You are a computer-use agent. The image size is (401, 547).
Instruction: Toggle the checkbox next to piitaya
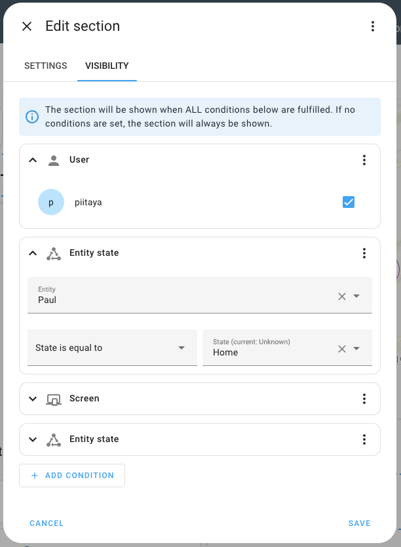point(349,202)
